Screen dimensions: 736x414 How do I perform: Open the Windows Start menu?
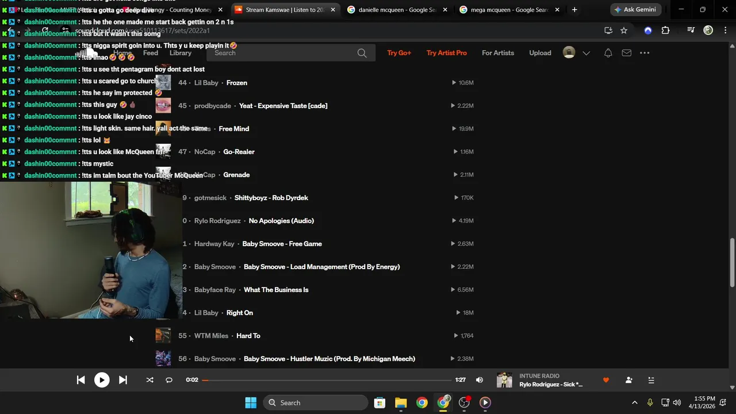coord(251,402)
